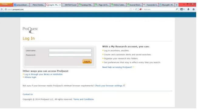
Task: Click the 'Copyright © 2014 ProQuest LLC' text
Action: pyautogui.click(x=47, y=99)
